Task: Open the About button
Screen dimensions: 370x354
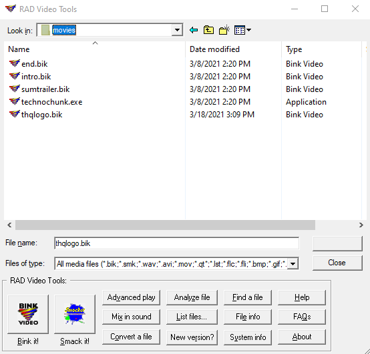Action: pos(302,337)
